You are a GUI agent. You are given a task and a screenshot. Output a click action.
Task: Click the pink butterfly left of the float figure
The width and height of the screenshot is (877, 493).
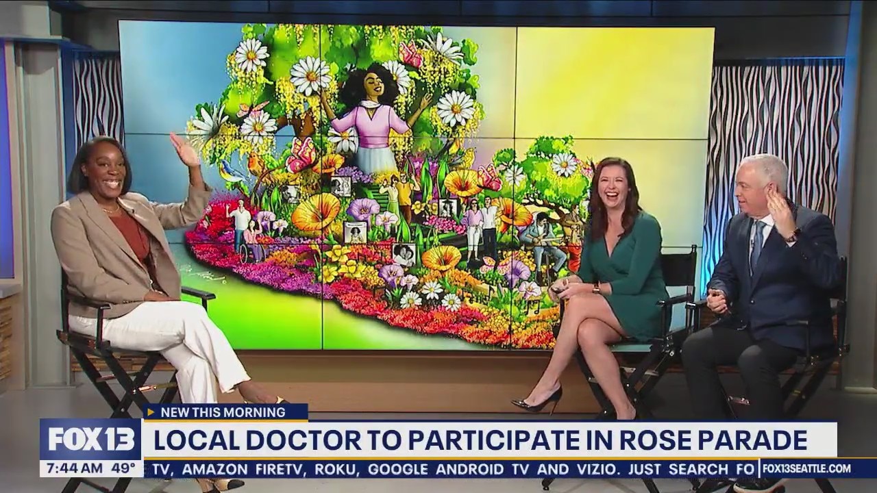(301, 155)
